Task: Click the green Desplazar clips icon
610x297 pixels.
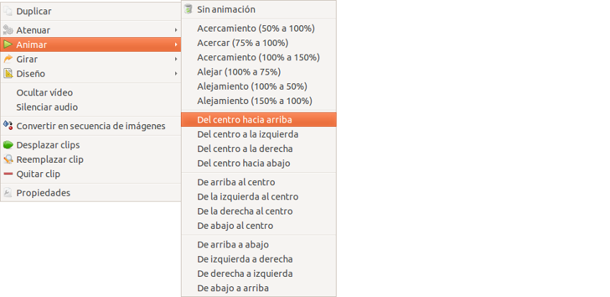Action: [8, 145]
